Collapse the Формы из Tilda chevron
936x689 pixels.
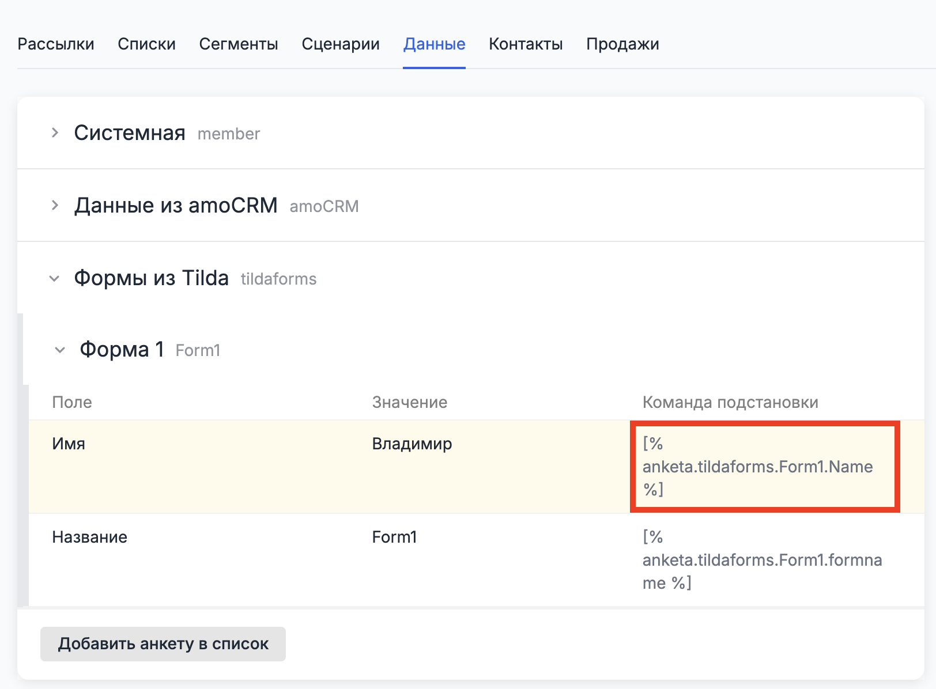(55, 279)
